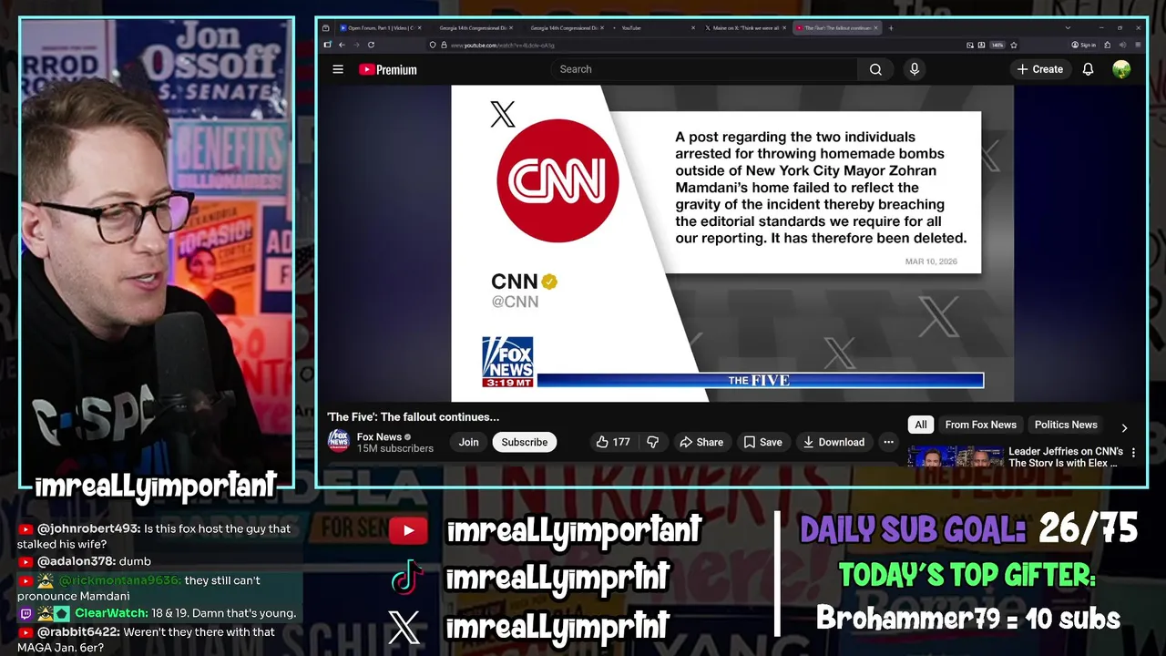Click site information shield icon in address bar
This screenshot has width=1166, height=656.
pos(433,45)
